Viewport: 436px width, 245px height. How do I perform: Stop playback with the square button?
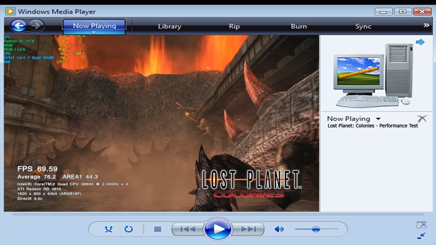pyautogui.click(x=157, y=229)
